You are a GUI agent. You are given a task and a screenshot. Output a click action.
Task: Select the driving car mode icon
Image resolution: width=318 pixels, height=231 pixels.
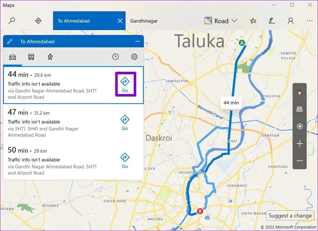[13, 57]
